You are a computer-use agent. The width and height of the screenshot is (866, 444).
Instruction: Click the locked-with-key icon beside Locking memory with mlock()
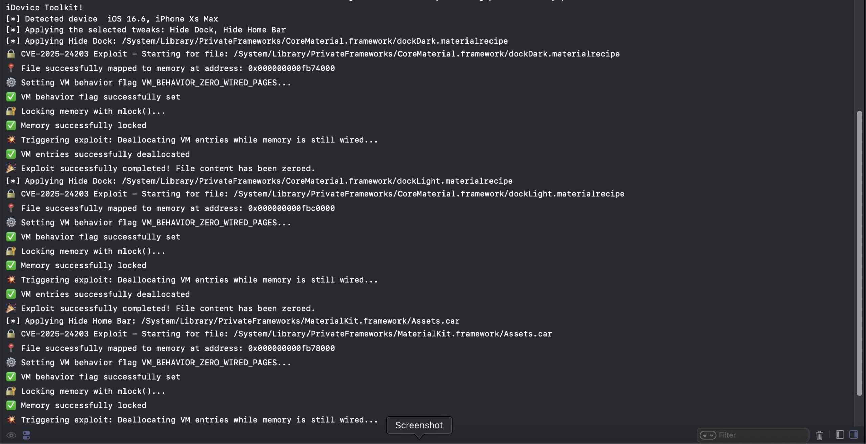(x=10, y=111)
